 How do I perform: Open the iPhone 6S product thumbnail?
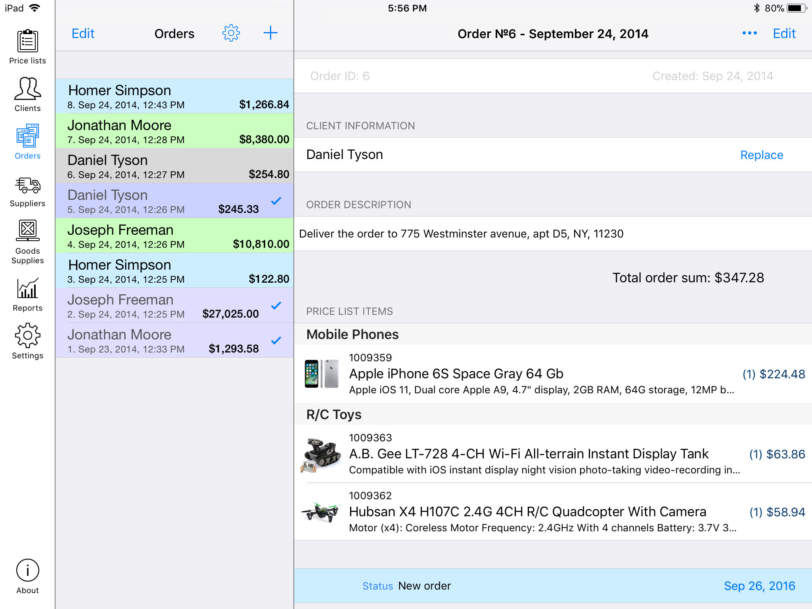click(x=322, y=373)
